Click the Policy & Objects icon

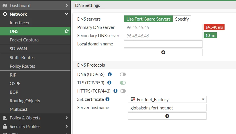point(5,118)
